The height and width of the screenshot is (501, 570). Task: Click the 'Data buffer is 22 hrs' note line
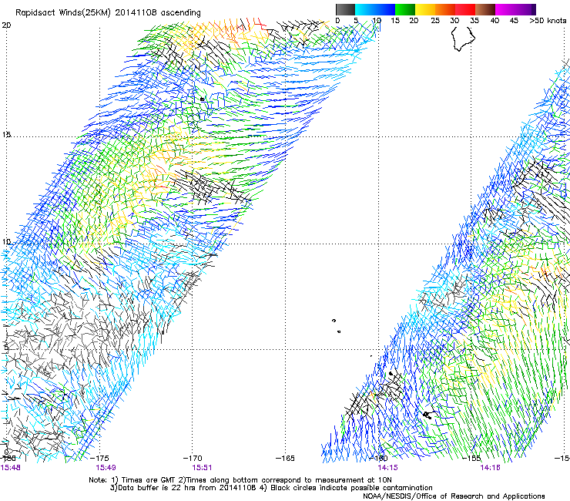tap(271, 488)
